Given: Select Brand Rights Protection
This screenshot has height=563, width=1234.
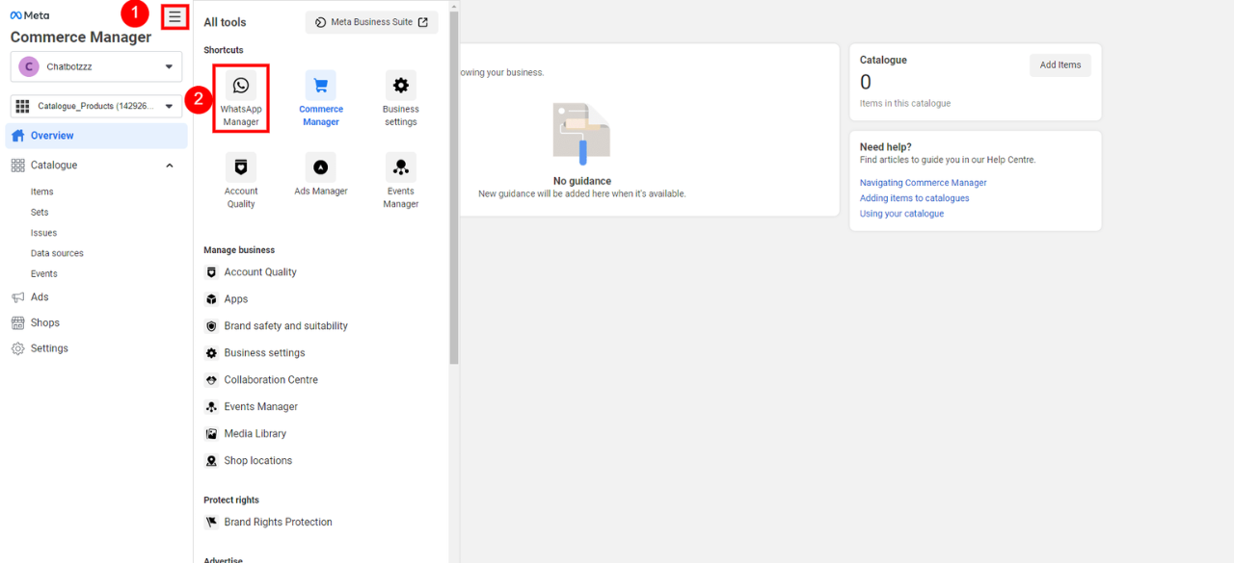Looking at the screenshot, I should coord(279,523).
